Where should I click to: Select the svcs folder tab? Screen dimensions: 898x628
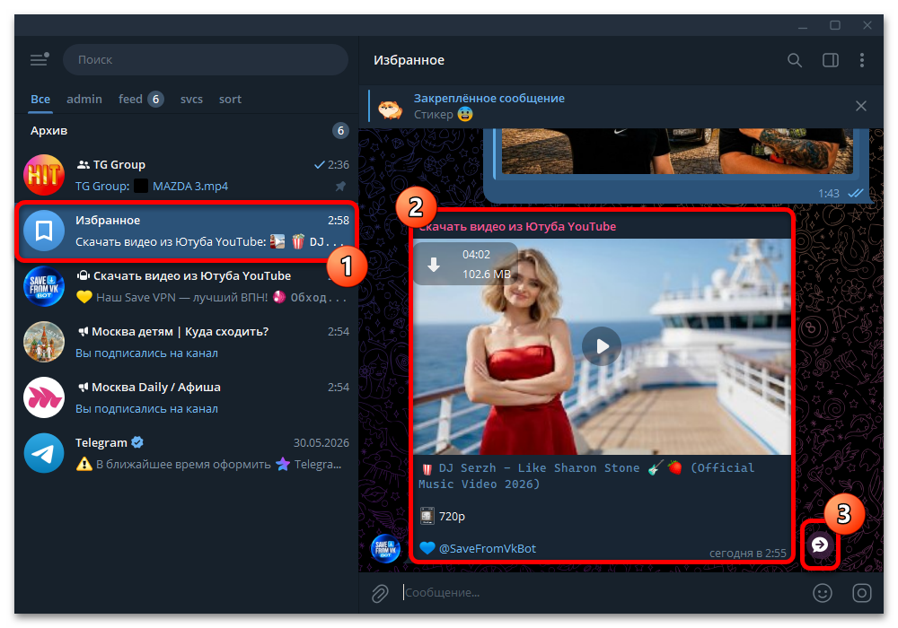click(x=191, y=99)
